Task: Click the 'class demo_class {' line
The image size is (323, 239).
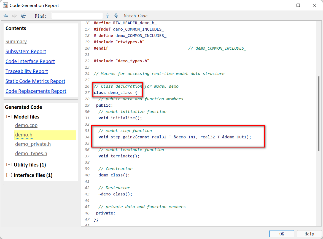Action: coord(115,93)
